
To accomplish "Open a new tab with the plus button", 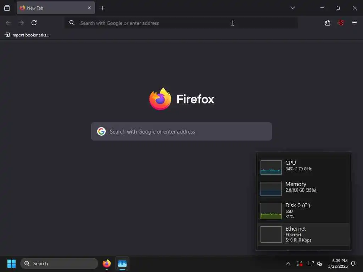I will pyautogui.click(x=102, y=8).
